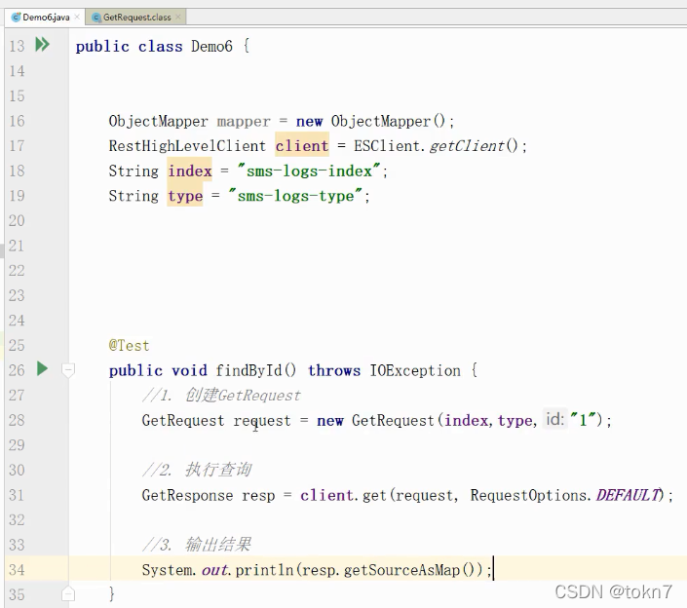Screen dimensions: 687x608
Task: Click the highlighted 'type' field name on line 19
Action: 185,196
